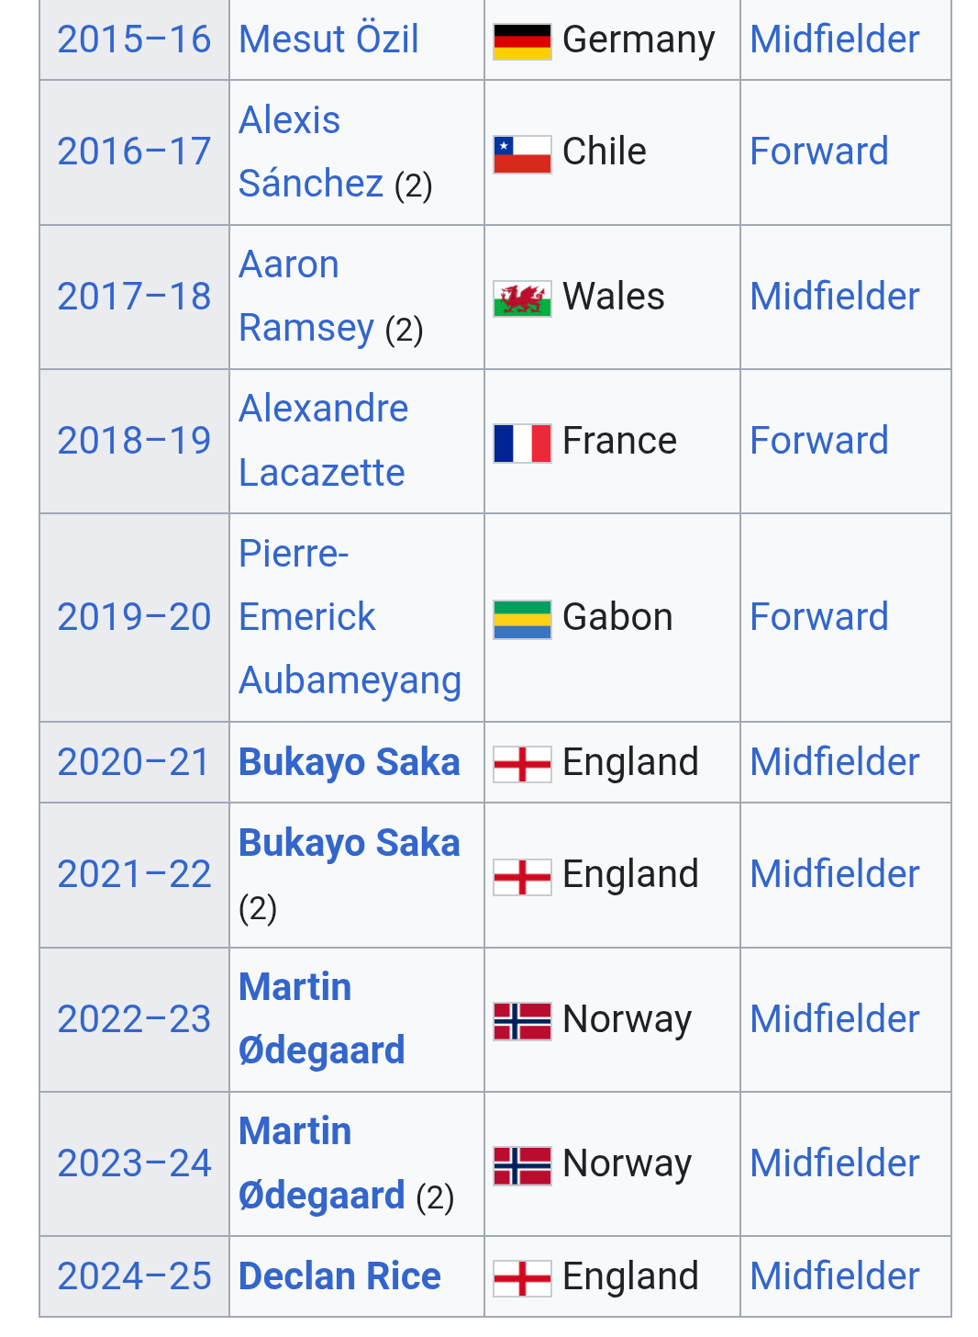Go to the 2024–25 season page
Viewport: 978px width, 1337px height.
134,1276
